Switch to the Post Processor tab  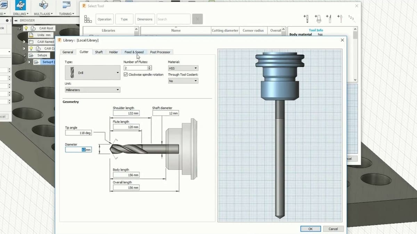coord(160,52)
